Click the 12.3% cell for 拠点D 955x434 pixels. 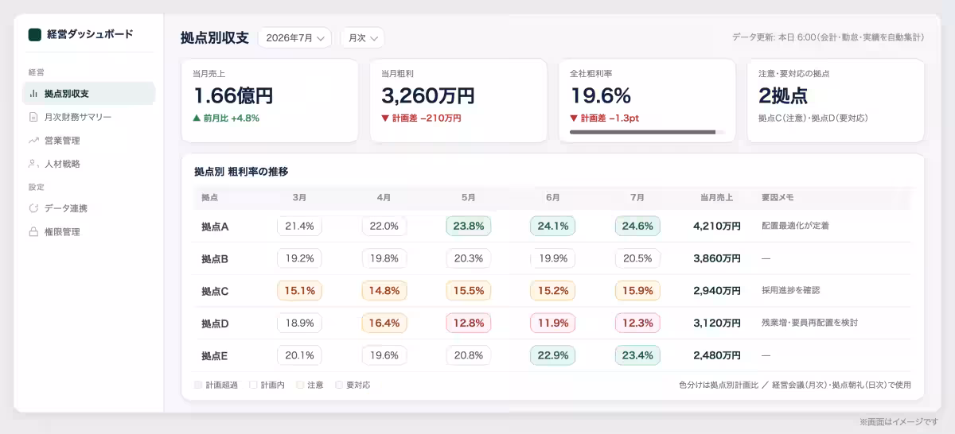[x=637, y=323]
